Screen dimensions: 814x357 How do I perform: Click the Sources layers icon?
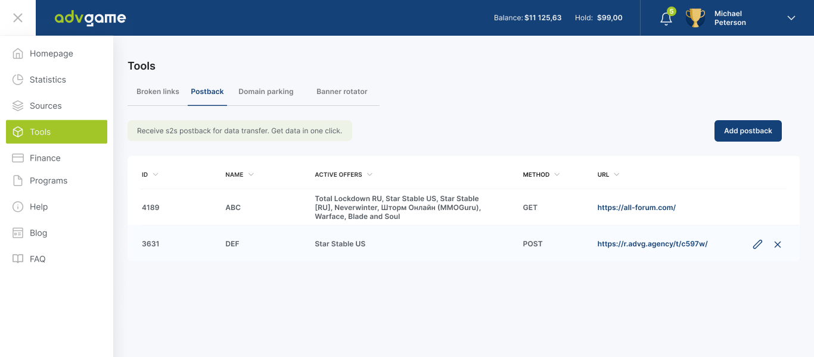18,106
